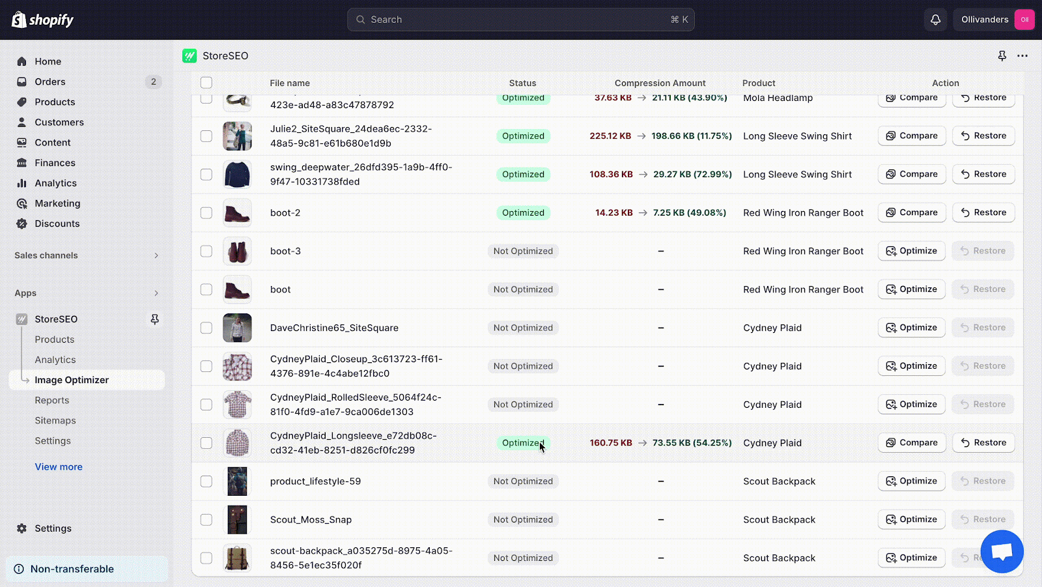Open the notifications bell

coord(935,20)
